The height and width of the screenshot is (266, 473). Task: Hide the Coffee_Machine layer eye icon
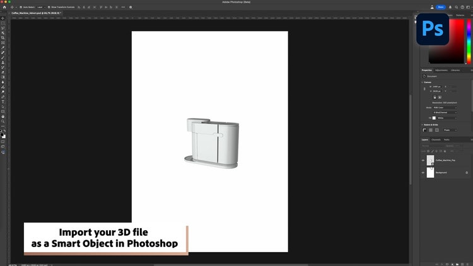pos(423,161)
